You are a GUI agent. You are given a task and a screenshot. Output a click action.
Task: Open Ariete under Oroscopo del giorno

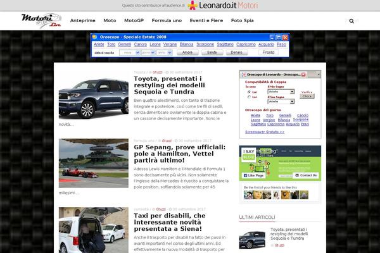(255, 115)
